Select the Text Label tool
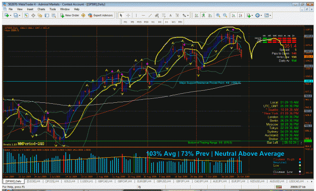Screen dimensions: 316x191 pyautogui.click(x=177, y=15)
